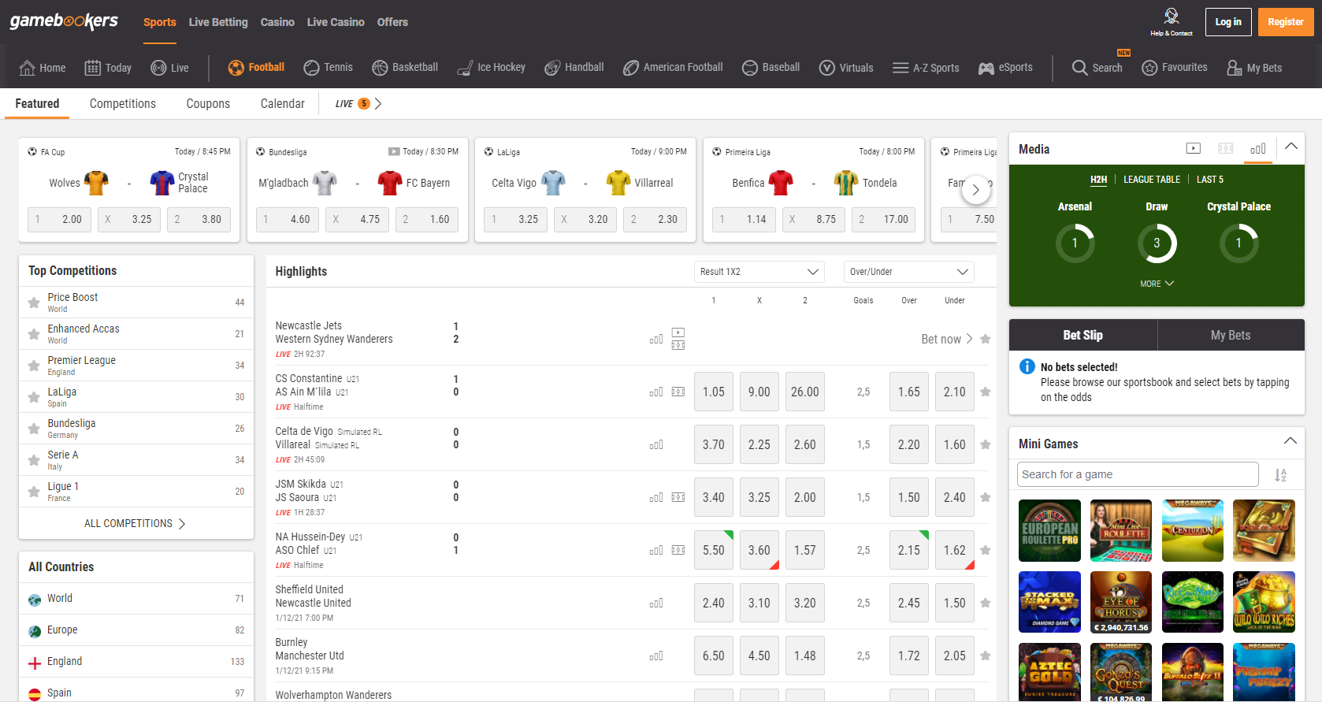Favourite the Premier League star
This screenshot has height=702, width=1322.
pos(34,366)
